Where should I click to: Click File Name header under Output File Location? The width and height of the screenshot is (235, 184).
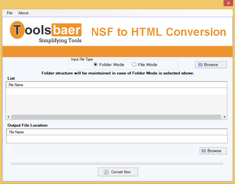(x=16, y=132)
